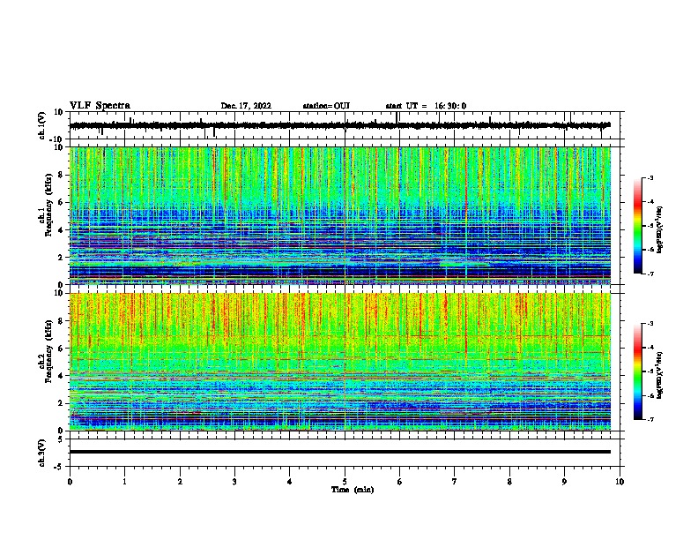Screen dimensions: 698x540
Task: Click the ch.1 frequency tick label '8'
Action: [61, 175]
